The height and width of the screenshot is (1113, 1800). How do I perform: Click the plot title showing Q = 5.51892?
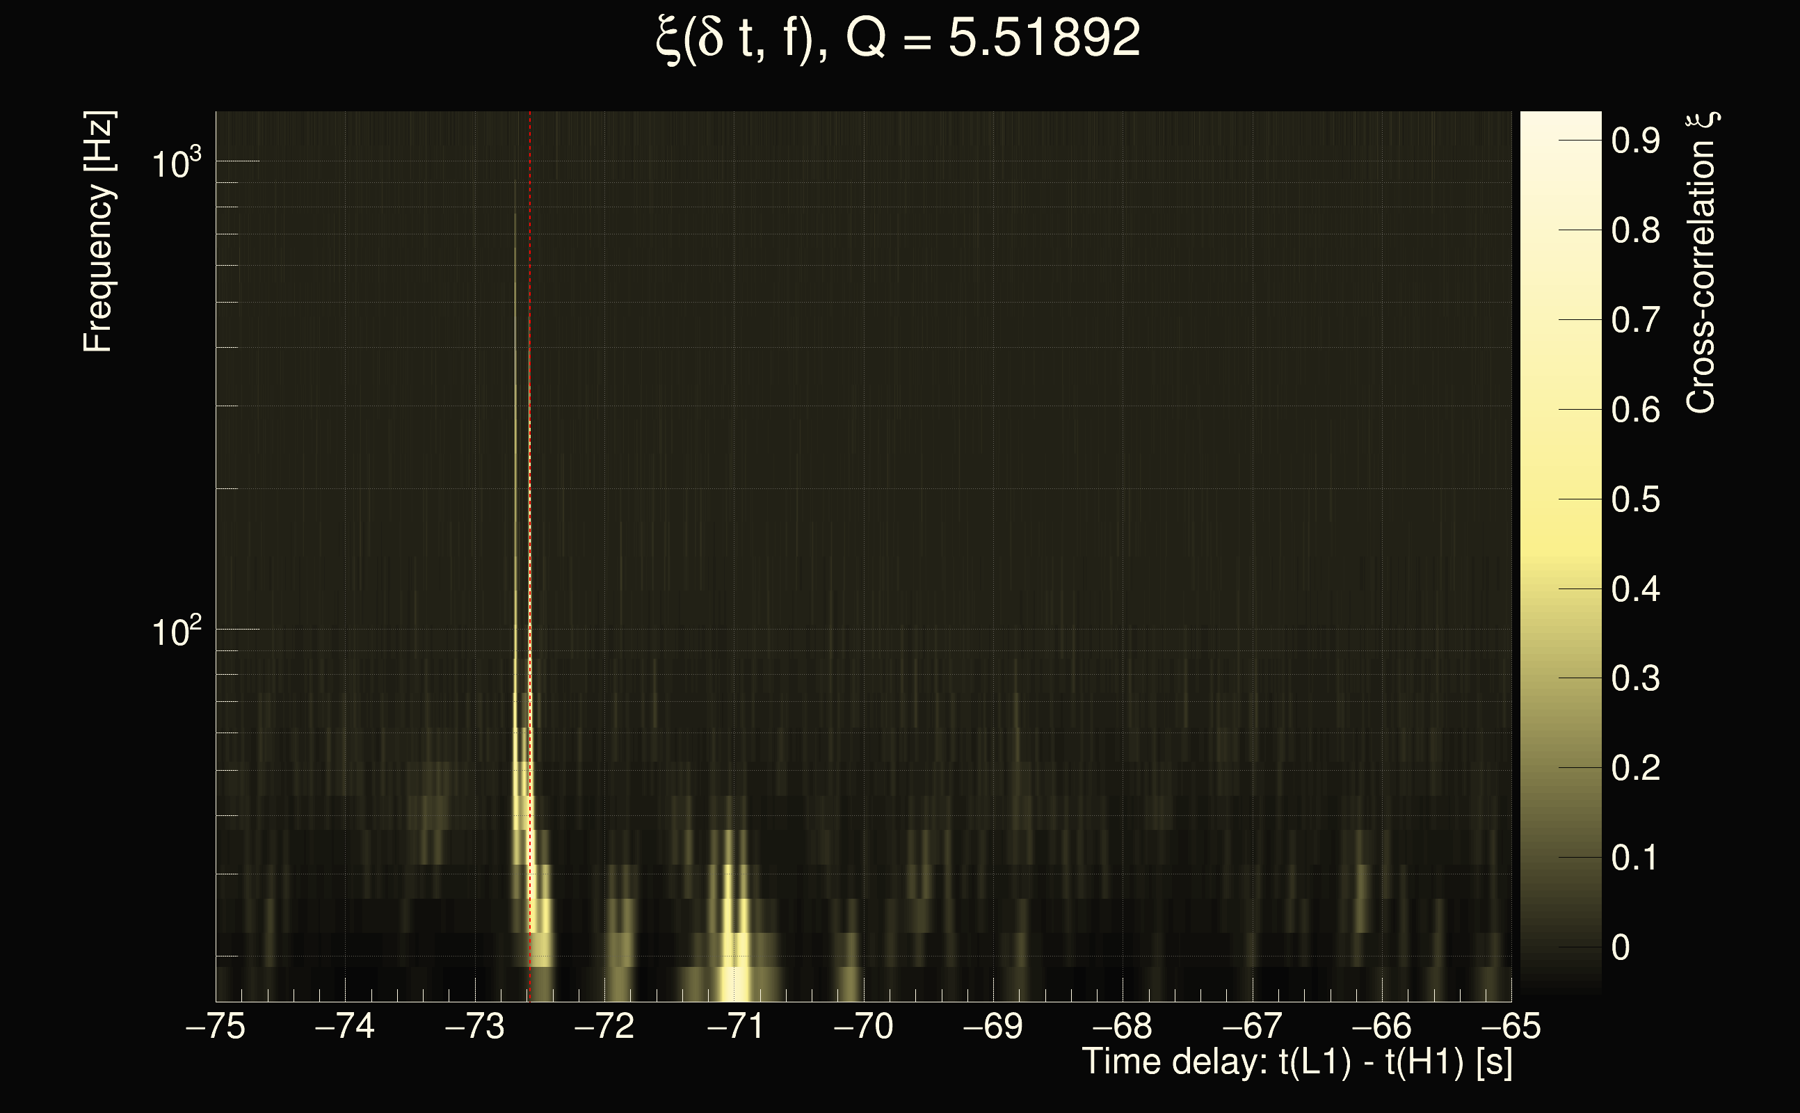point(898,38)
